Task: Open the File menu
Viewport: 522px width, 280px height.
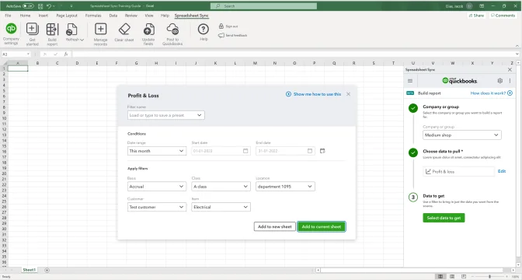Action: (8, 16)
